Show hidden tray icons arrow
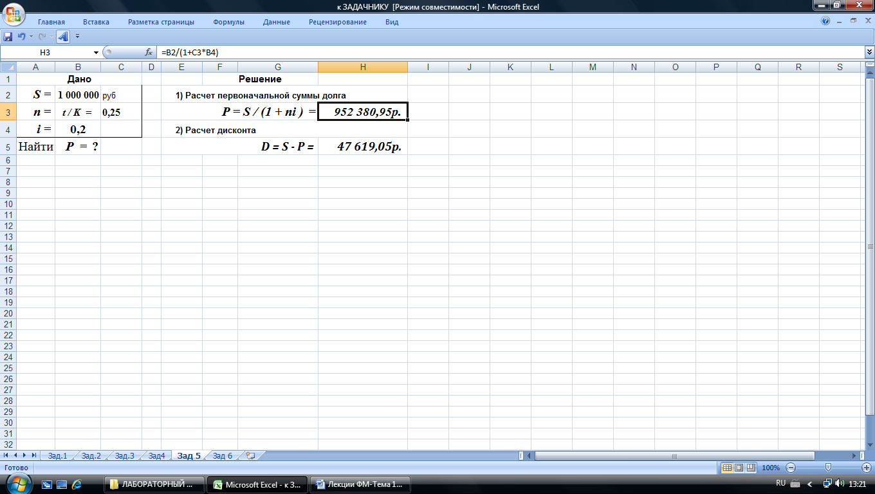 (x=810, y=484)
